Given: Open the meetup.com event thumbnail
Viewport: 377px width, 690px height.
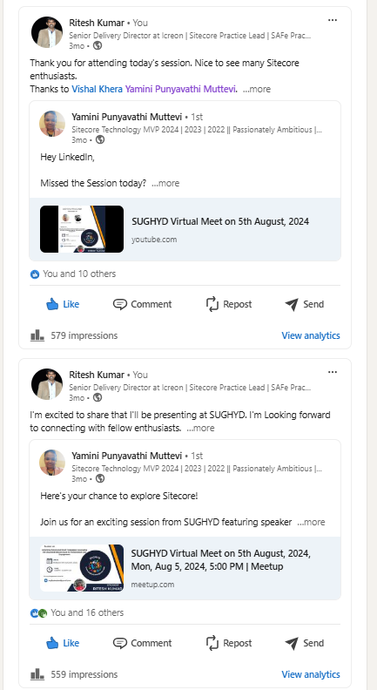Looking at the screenshot, I should pos(82,568).
